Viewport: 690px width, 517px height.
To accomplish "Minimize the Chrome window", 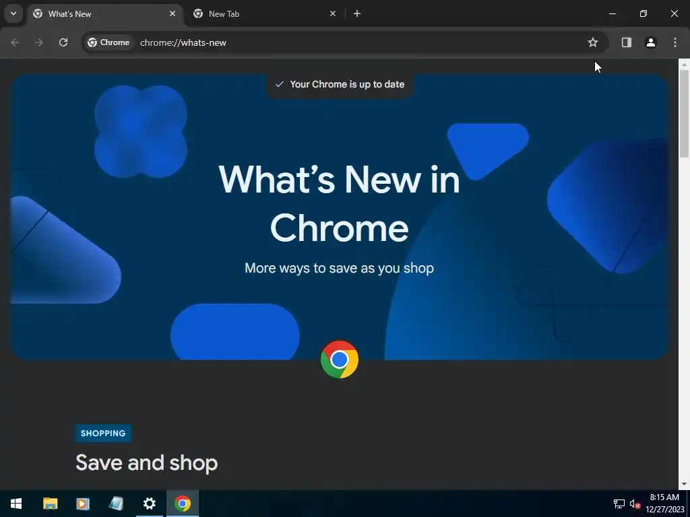I will coord(612,13).
